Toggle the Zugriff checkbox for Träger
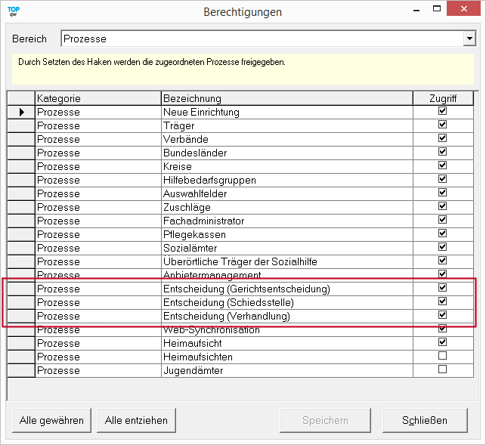Image resolution: width=486 pixels, height=445 pixels. point(442,125)
